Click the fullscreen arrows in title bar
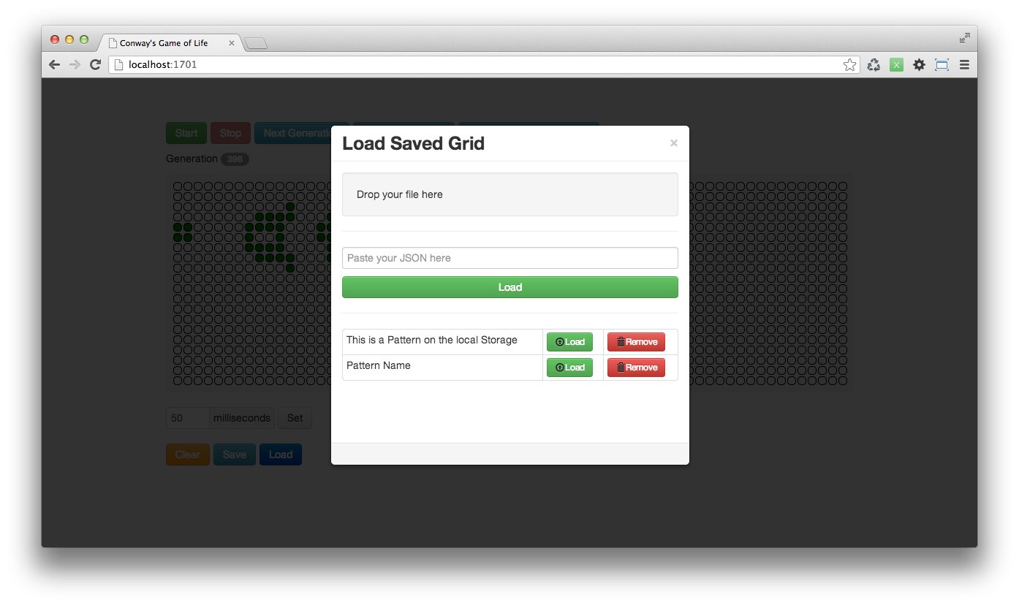This screenshot has width=1019, height=605. (x=965, y=38)
